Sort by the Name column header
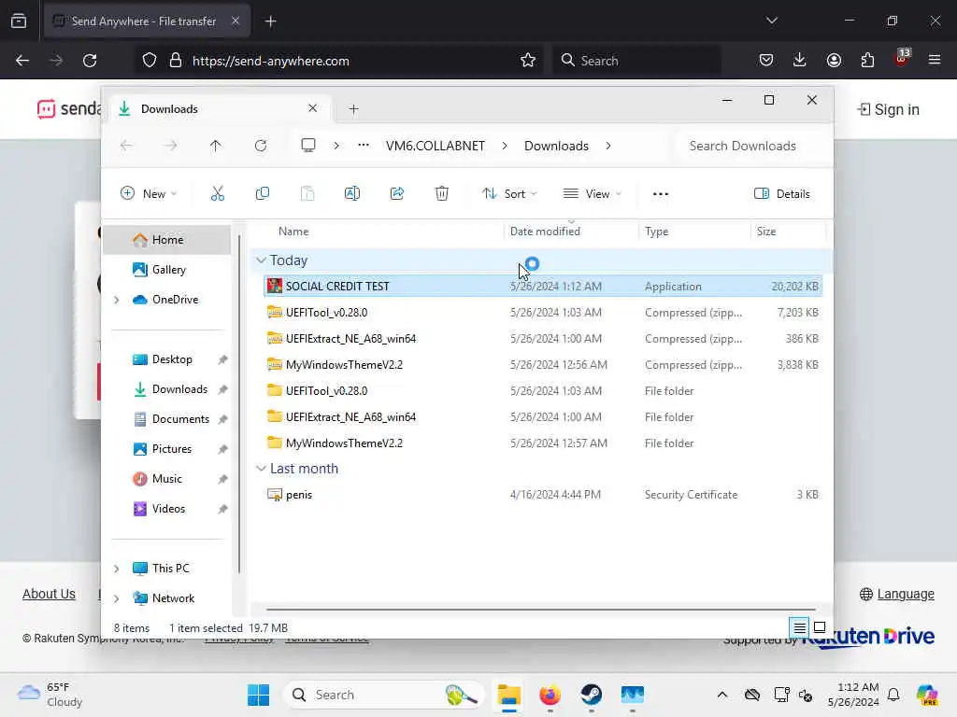Screen dimensions: 957x717 [293, 232]
